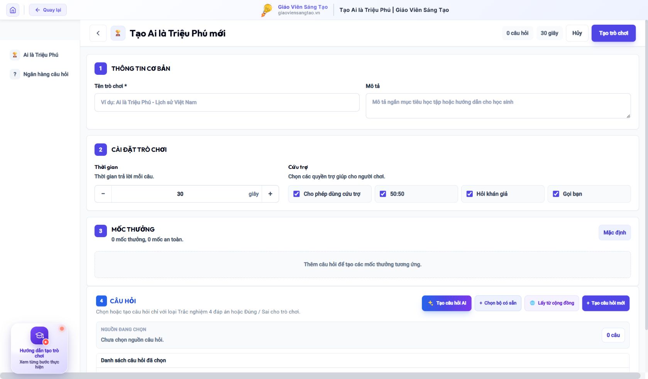Open Ai là Triệu Phú in sidebar
Viewport: 648px width, 379px height.
(40, 55)
